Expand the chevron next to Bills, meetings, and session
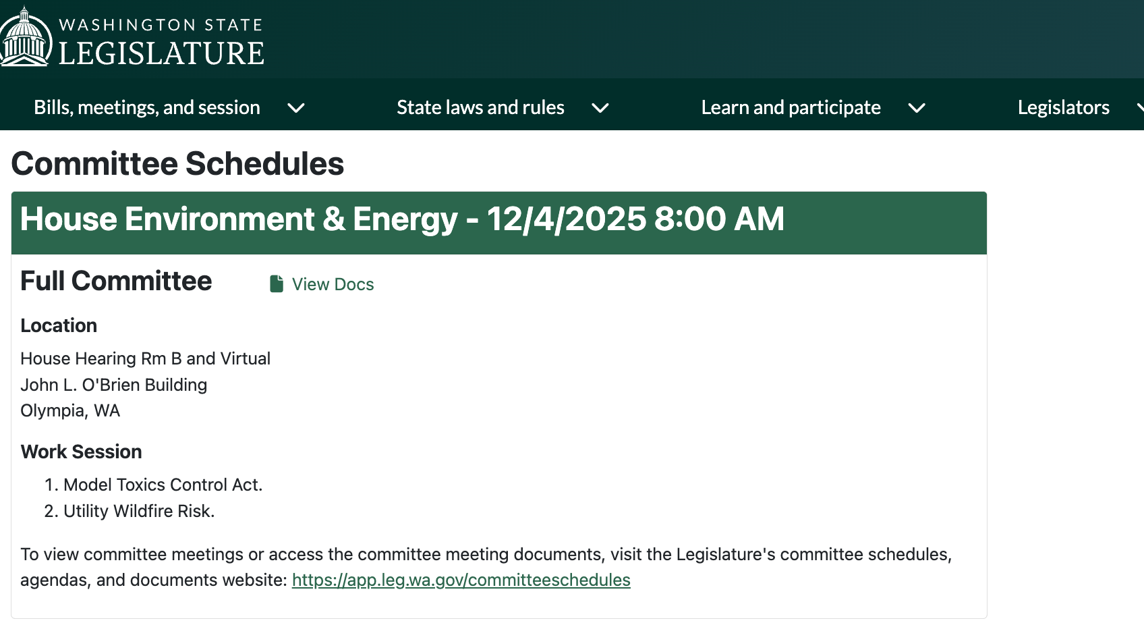 (296, 108)
